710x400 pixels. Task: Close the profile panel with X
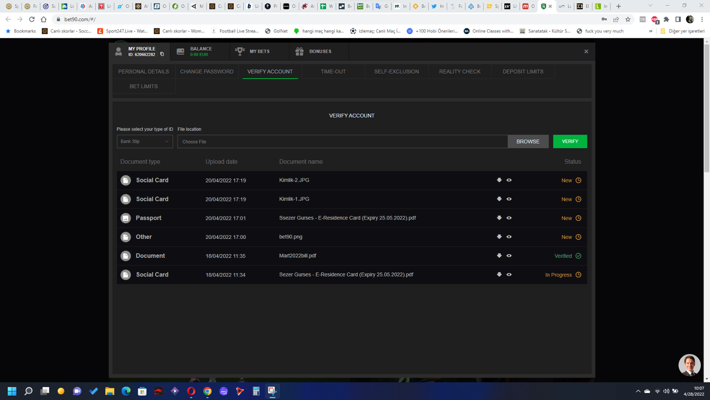click(x=586, y=51)
